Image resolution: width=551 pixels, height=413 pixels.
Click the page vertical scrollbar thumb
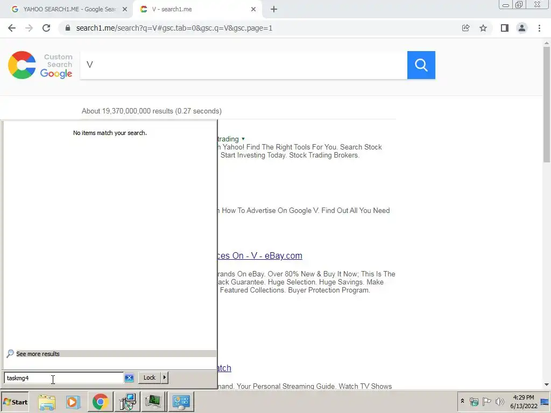click(547, 104)
